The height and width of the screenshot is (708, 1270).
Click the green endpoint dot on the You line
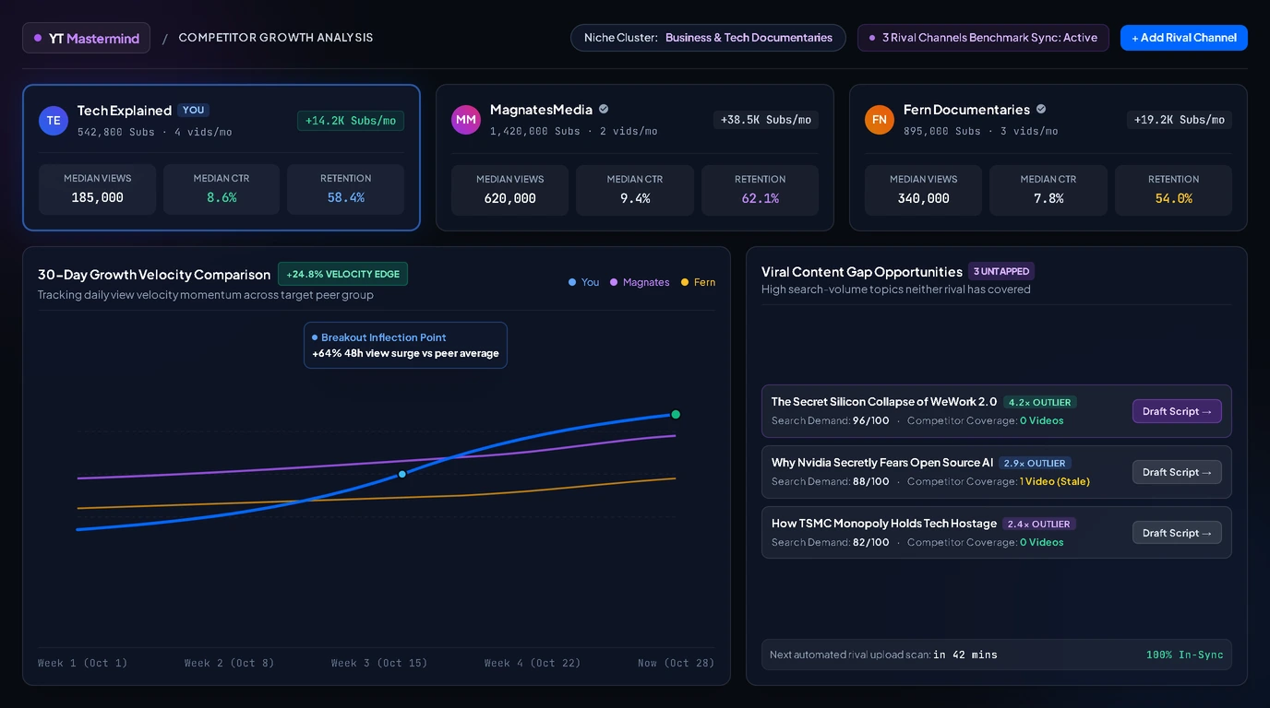pyautogui.click(x=676, y=414)
